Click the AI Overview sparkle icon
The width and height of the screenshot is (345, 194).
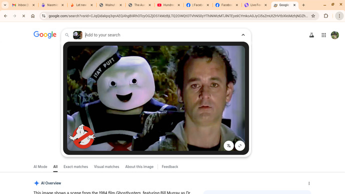pos(36,183)
